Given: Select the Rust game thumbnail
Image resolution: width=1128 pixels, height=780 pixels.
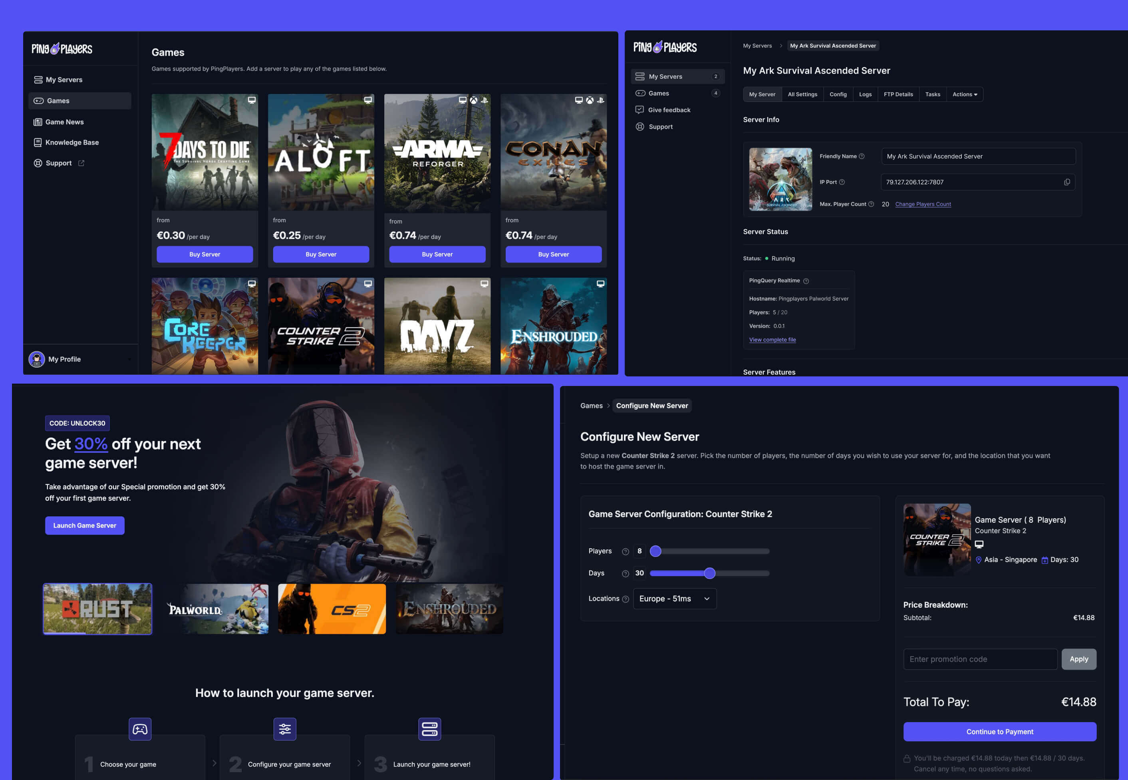Looking at the screenshot, I should (97, 609).
